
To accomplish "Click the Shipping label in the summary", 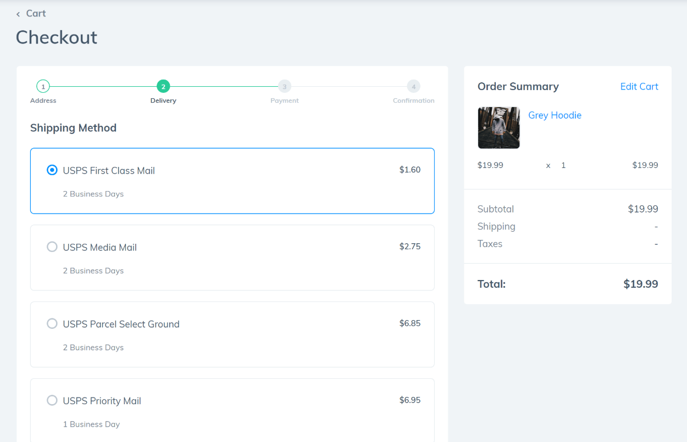I will click(496, 226).
